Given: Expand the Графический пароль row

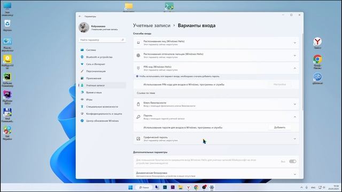Looking at the screenshot, I should tap(216, 139).
